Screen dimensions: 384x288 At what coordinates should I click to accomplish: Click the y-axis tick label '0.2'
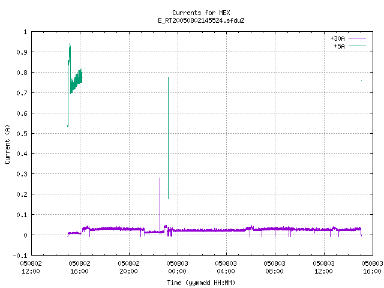[22, 194]
